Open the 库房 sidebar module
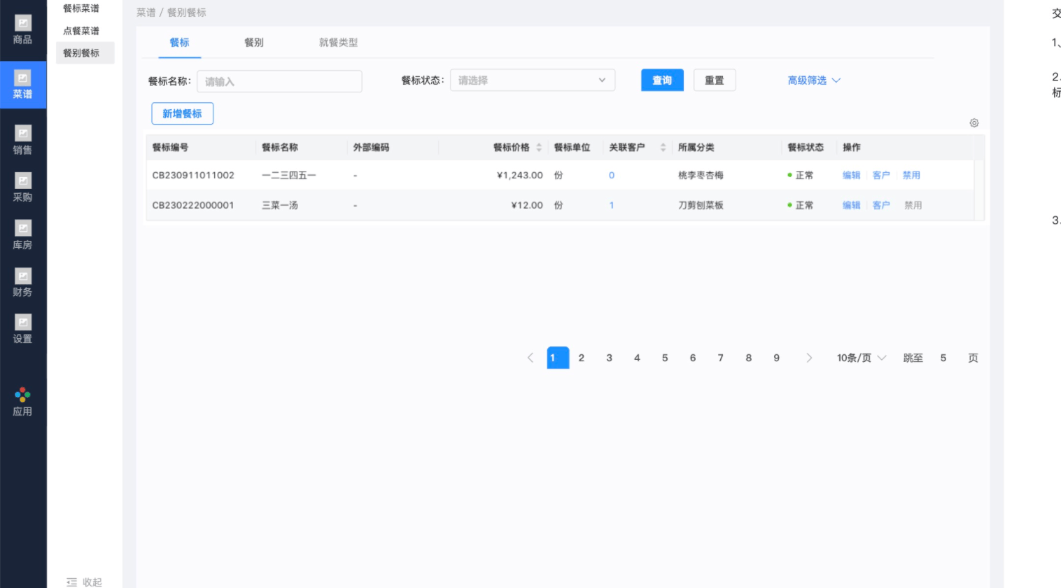Image resolution: width=1061 pixels, height=588 pixels. (23, 235)
